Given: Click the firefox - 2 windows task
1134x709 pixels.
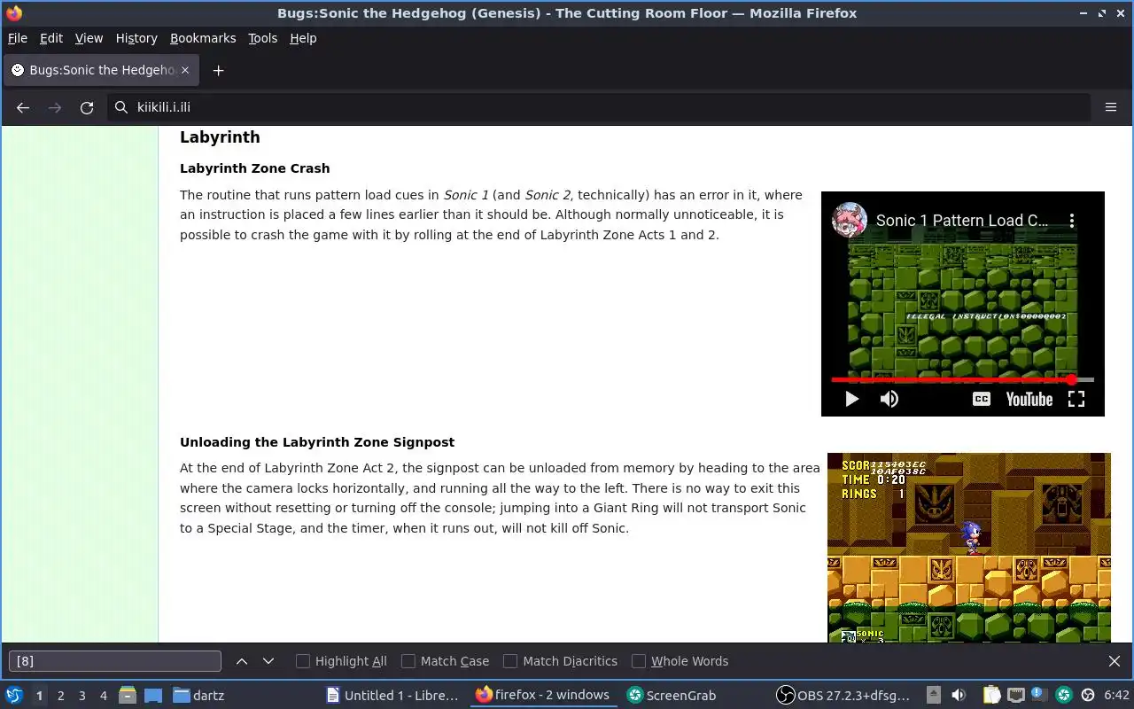Looking at the screenshot, I should point(542,695).
